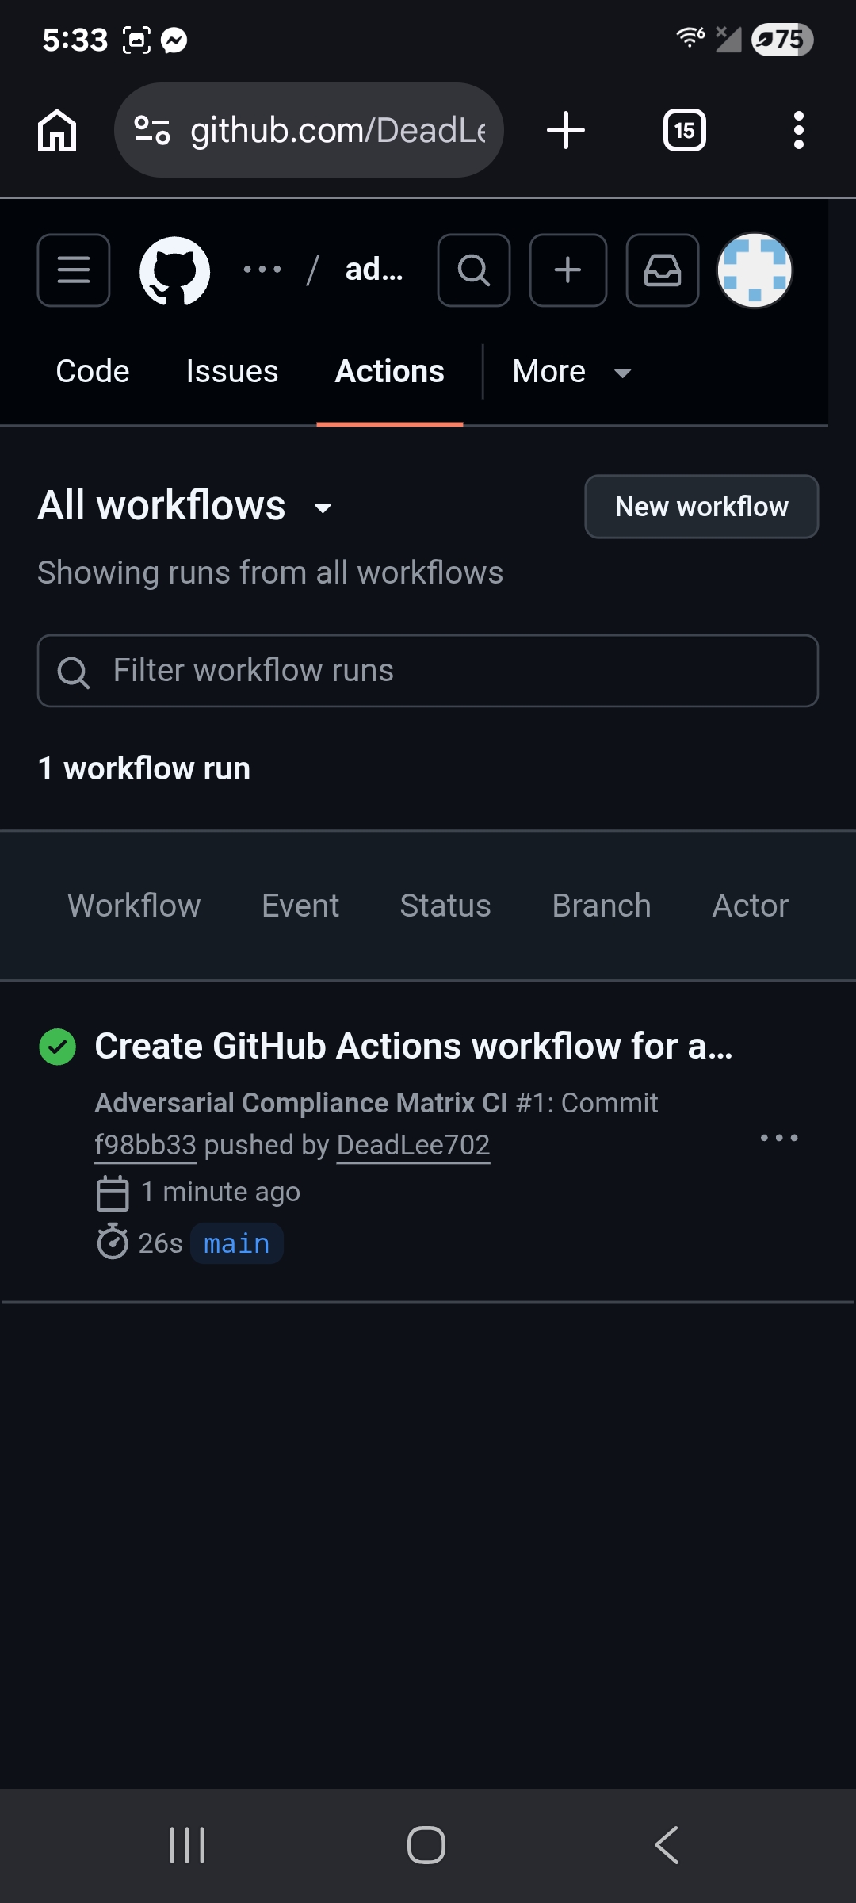Screen dimensions: 856x1903
Task: Open the browser three-dot overflow menu
Action: click(799, 130)
